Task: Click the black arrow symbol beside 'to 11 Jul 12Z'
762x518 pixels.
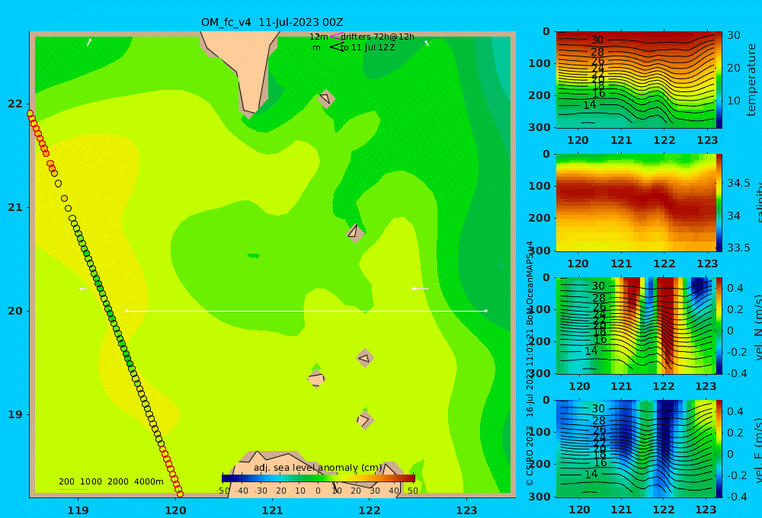Action: (x=336, y=47)
